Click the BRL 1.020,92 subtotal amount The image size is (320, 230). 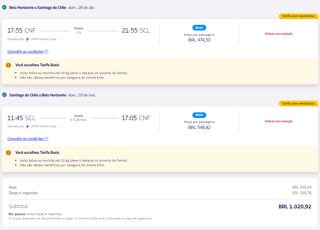coord(294,207)
